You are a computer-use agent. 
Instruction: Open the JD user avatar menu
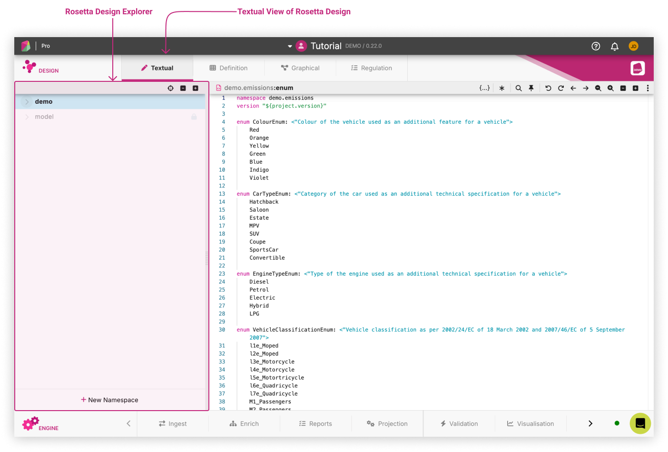[x=633, y=46]
